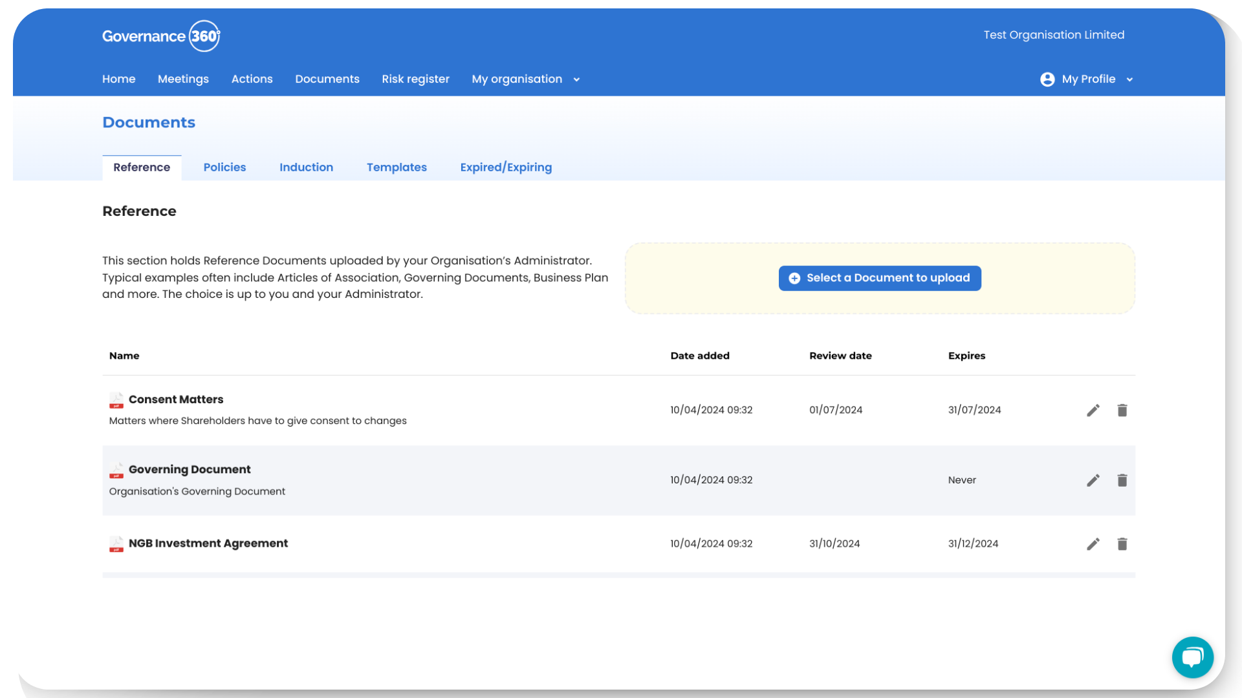Delete the Consent Matters document
This screenshot has width=1242, height=698.
coord(1122,410)
